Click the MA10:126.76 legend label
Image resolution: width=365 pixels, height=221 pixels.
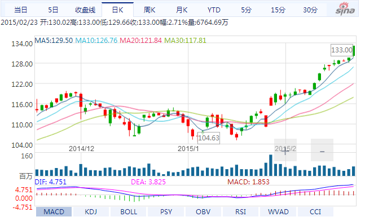click(x=96, y=41)
